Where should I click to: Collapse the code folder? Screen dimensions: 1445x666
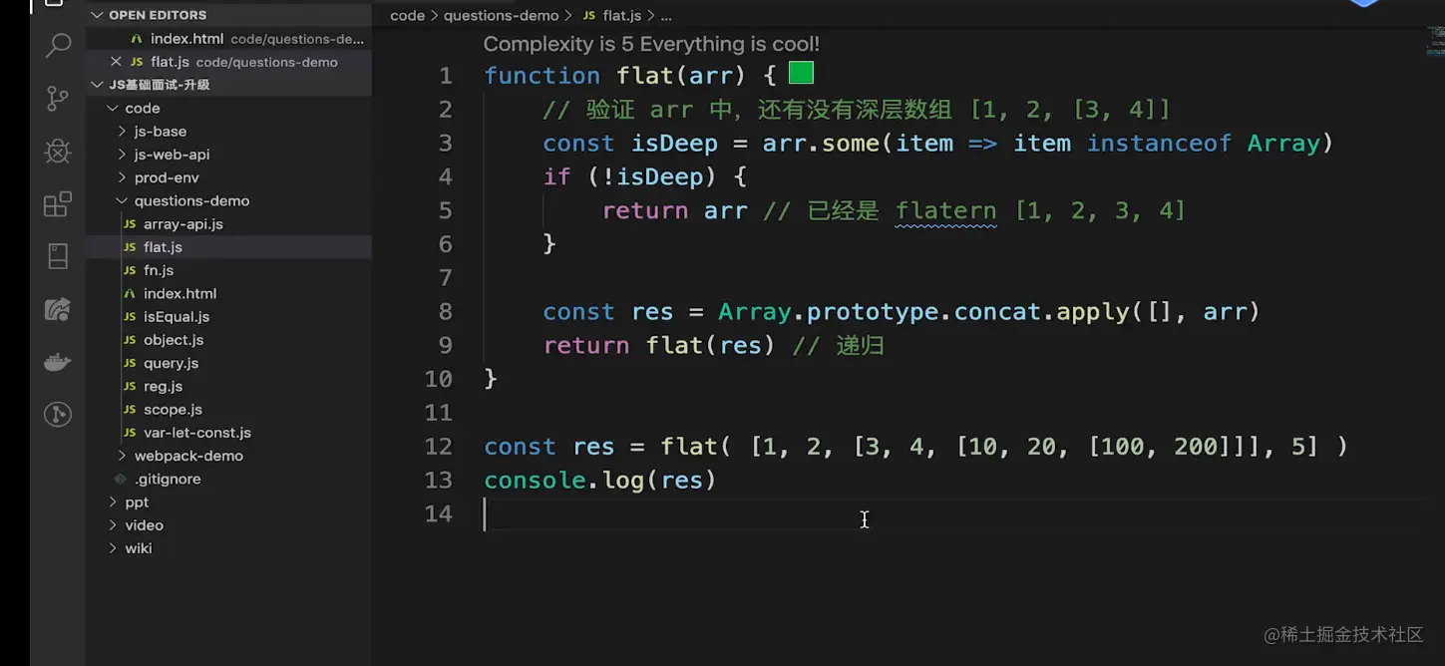click(113, 108)
